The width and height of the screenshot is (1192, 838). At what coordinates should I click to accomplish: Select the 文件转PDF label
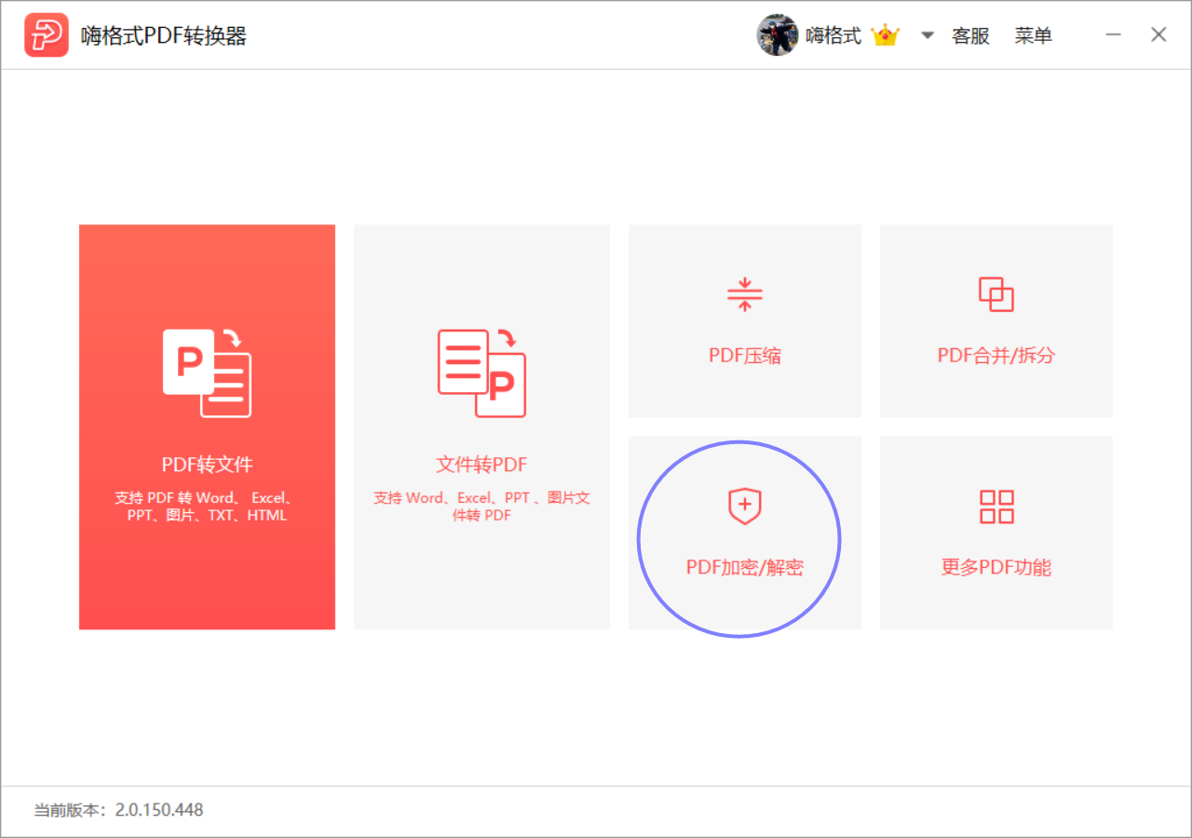pyautogui.click(x=481, y=465)
